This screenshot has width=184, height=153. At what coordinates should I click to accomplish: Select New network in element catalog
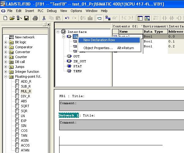pos(25,37)
